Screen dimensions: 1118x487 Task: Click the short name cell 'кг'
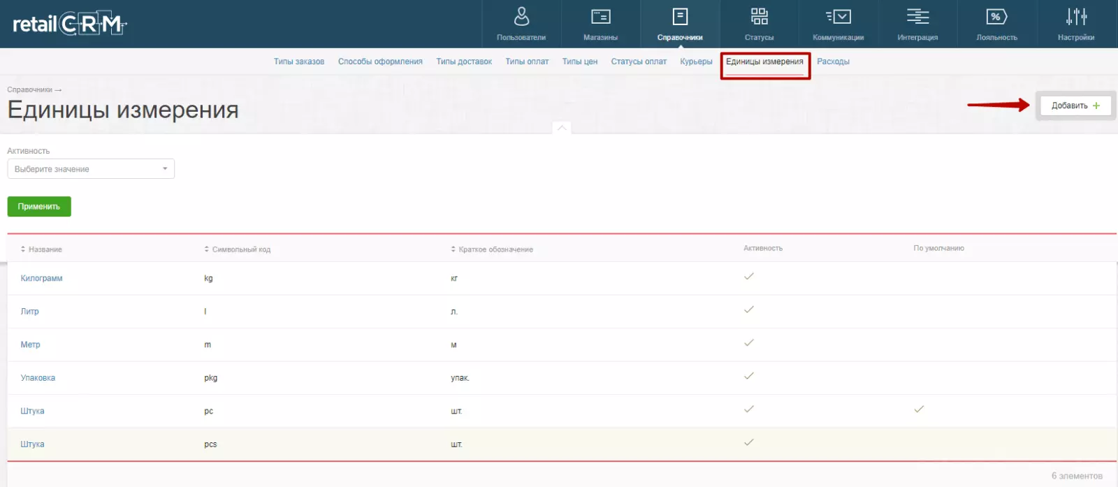tap(454, 278)
